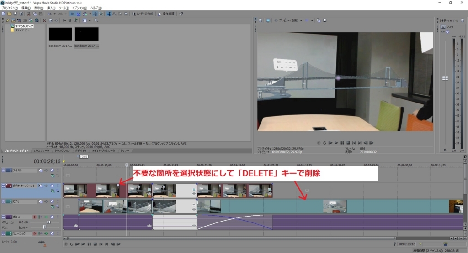
Task: Click Start Preview play icon in media panel
Action: tap(64, 21)
